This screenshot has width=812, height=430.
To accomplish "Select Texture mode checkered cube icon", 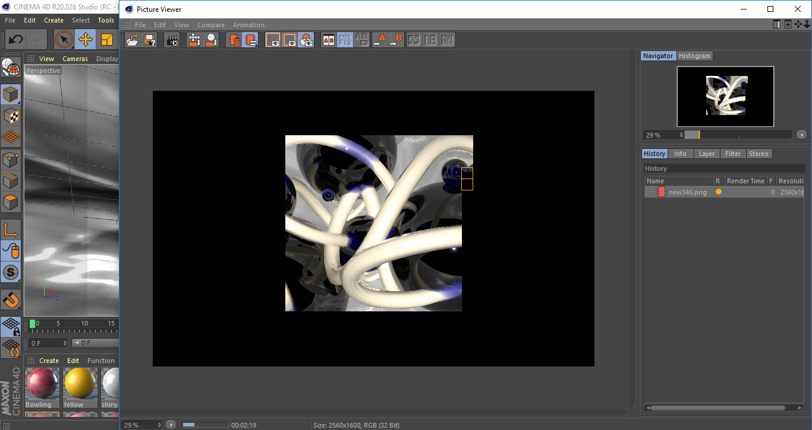I will pyautogui.click(x=11, y=116).
